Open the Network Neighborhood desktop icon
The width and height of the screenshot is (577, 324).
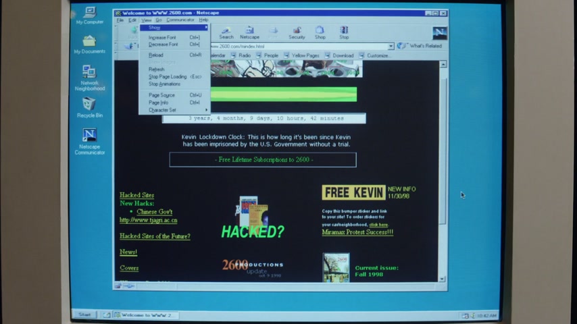pyautogui.click(x=89, y=78)
